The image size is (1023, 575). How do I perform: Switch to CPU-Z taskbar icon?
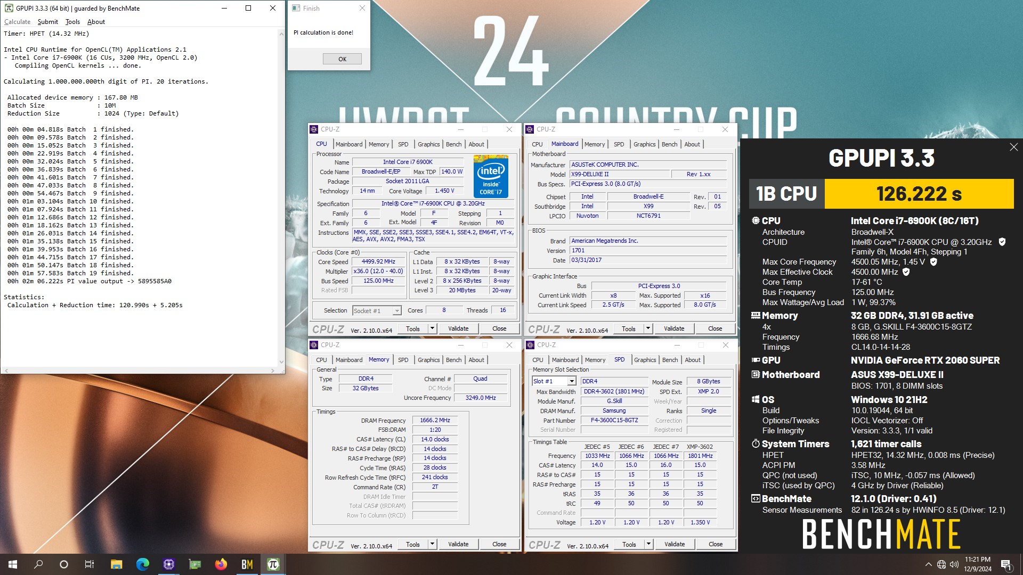click(x=169, y=564)
